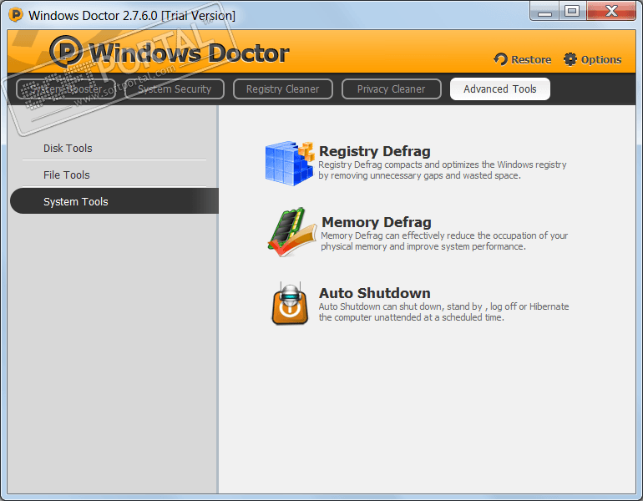Close the Windows Doctor window

tap(611, 11)
